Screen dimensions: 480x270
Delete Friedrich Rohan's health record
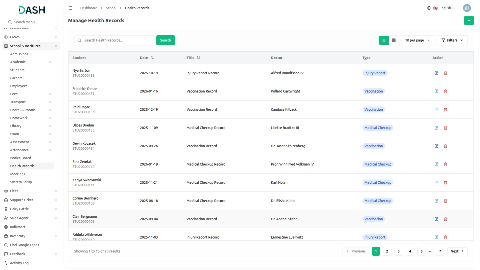tap(445, 91)
